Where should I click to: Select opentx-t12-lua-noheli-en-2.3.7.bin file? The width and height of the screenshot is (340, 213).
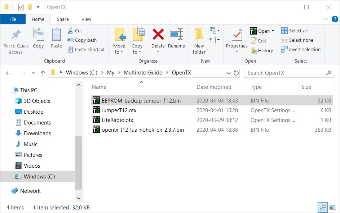coord(212,130)
